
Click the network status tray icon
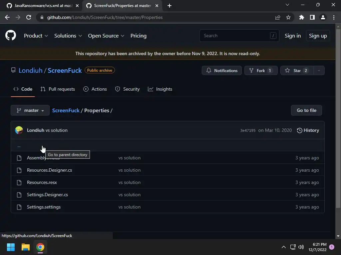[x=293, y=247]
